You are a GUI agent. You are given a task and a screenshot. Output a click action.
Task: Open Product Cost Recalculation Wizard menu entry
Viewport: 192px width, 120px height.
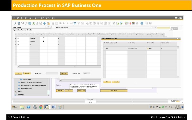tap(31, 82)
